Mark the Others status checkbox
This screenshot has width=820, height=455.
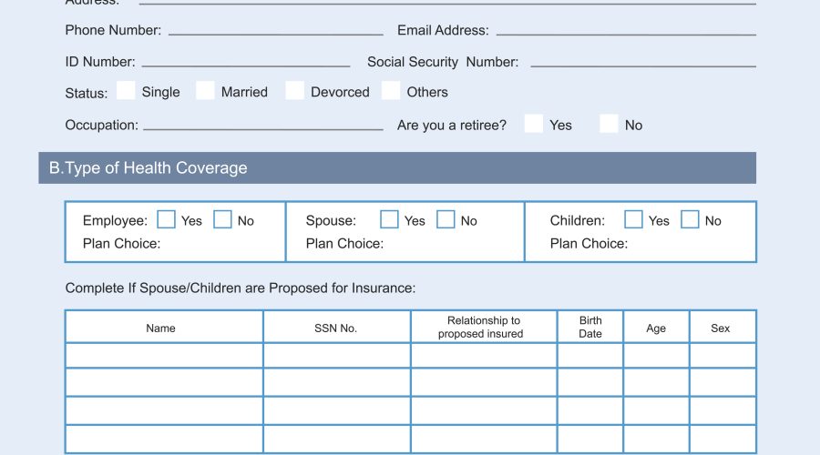click(391, 91)
